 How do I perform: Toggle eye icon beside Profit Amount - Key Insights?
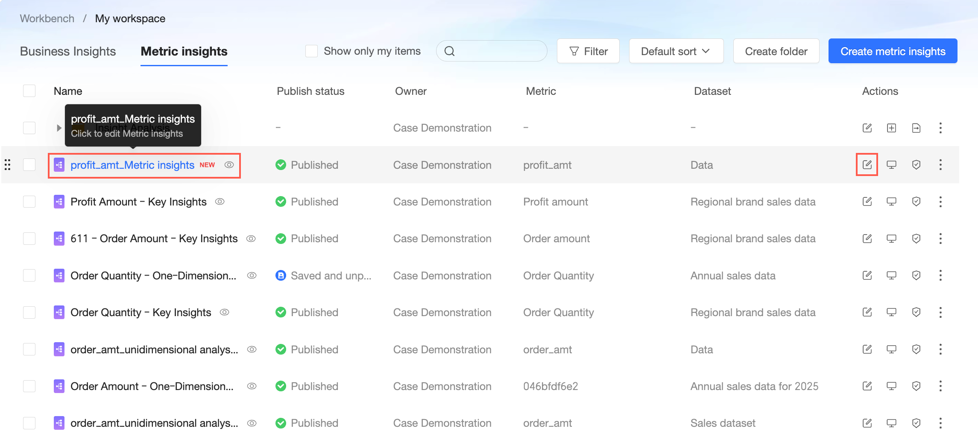pos(220,202)
